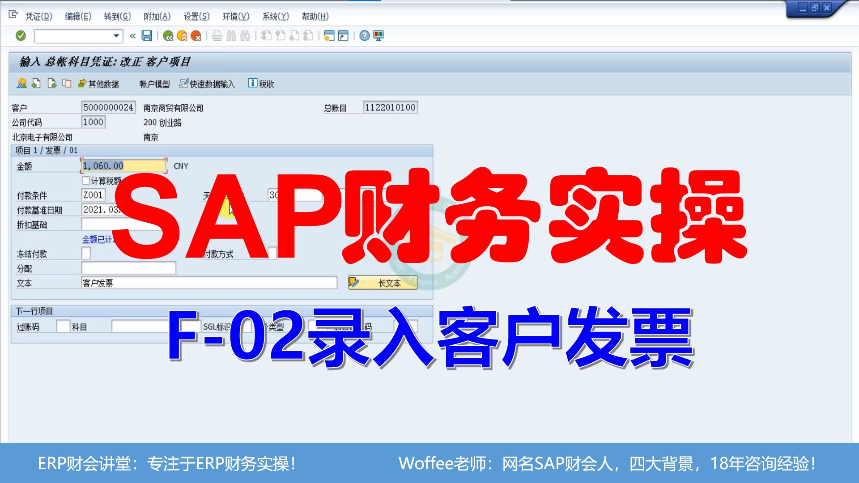Open the 凭证(D) menu
The height and width of the screenshot is (483, 859).
point(38,17)
